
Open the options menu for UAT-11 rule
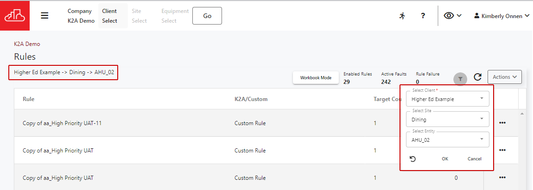502,123
